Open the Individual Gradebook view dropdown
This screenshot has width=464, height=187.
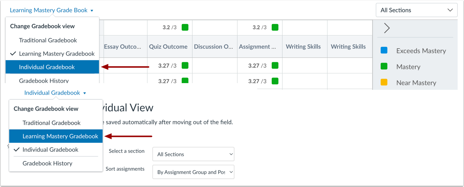(55, 93)
